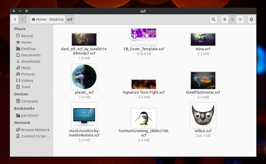Select the planet_.xcf file preview
The width and height of the screenshot is (266, 164).
(84, 77)
